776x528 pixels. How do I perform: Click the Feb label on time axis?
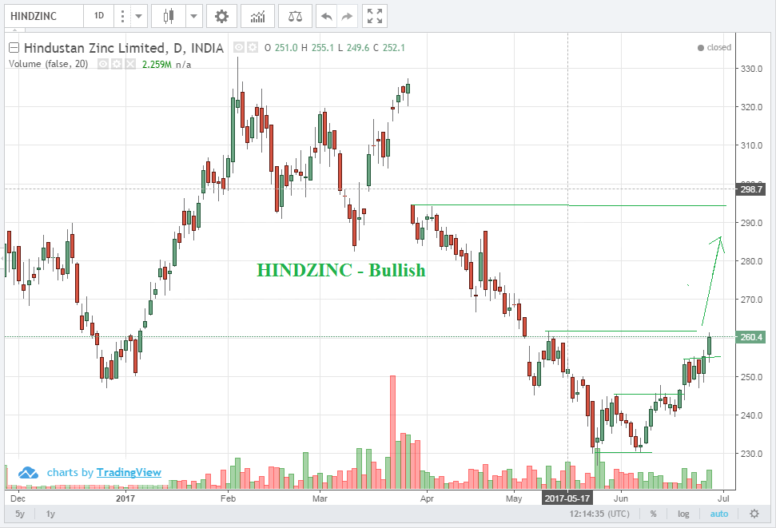(228, 498)
